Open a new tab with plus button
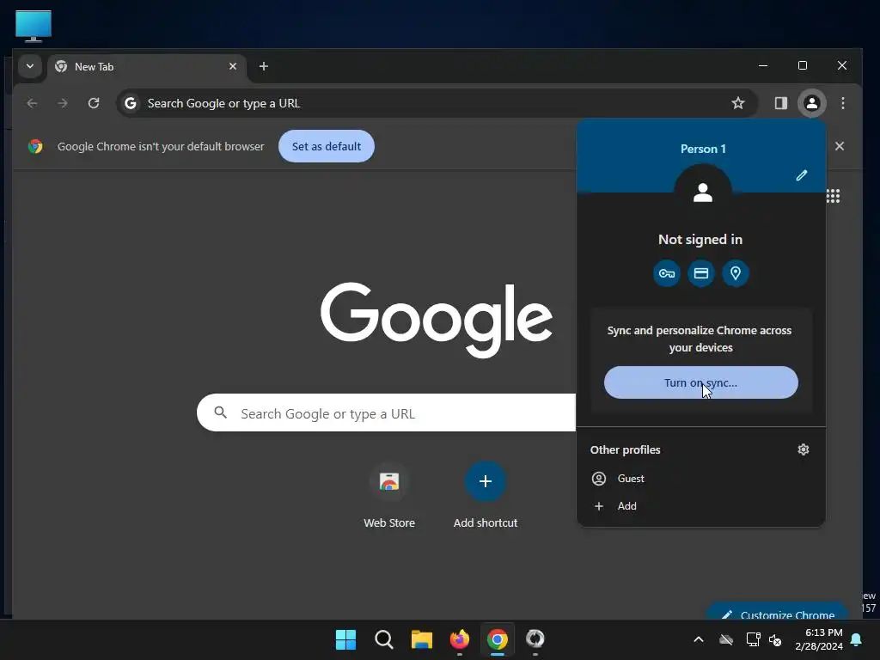This screenshot has width=880, height=660. pos(263,66)
